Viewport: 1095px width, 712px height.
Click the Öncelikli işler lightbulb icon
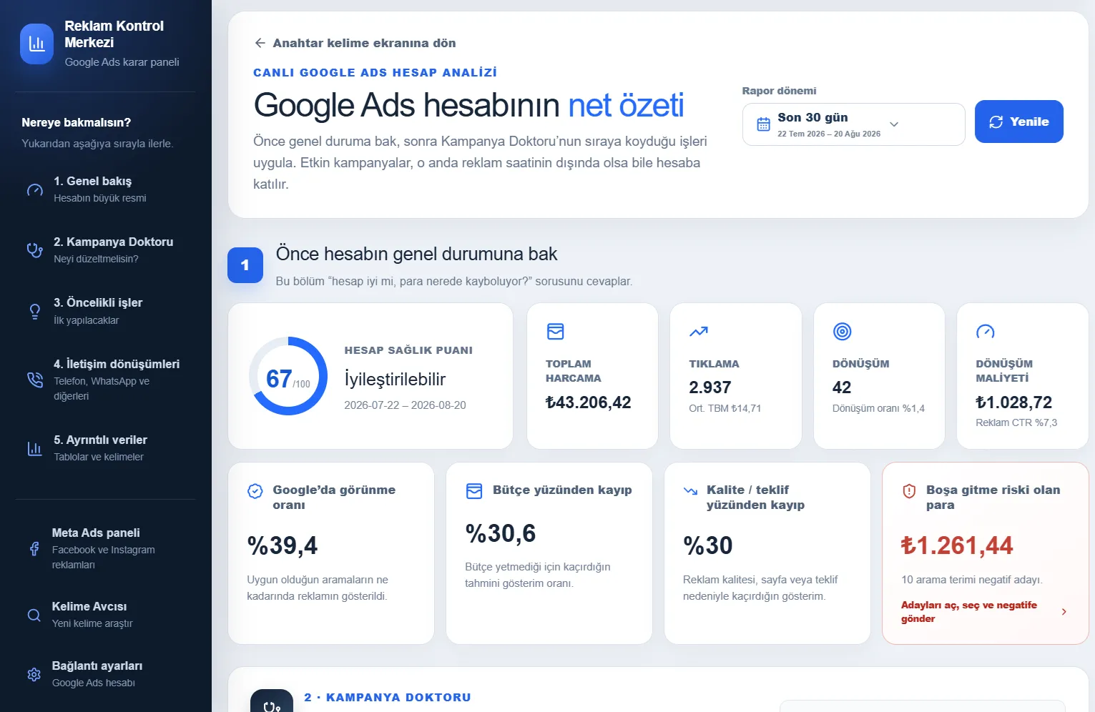point(35,312)
